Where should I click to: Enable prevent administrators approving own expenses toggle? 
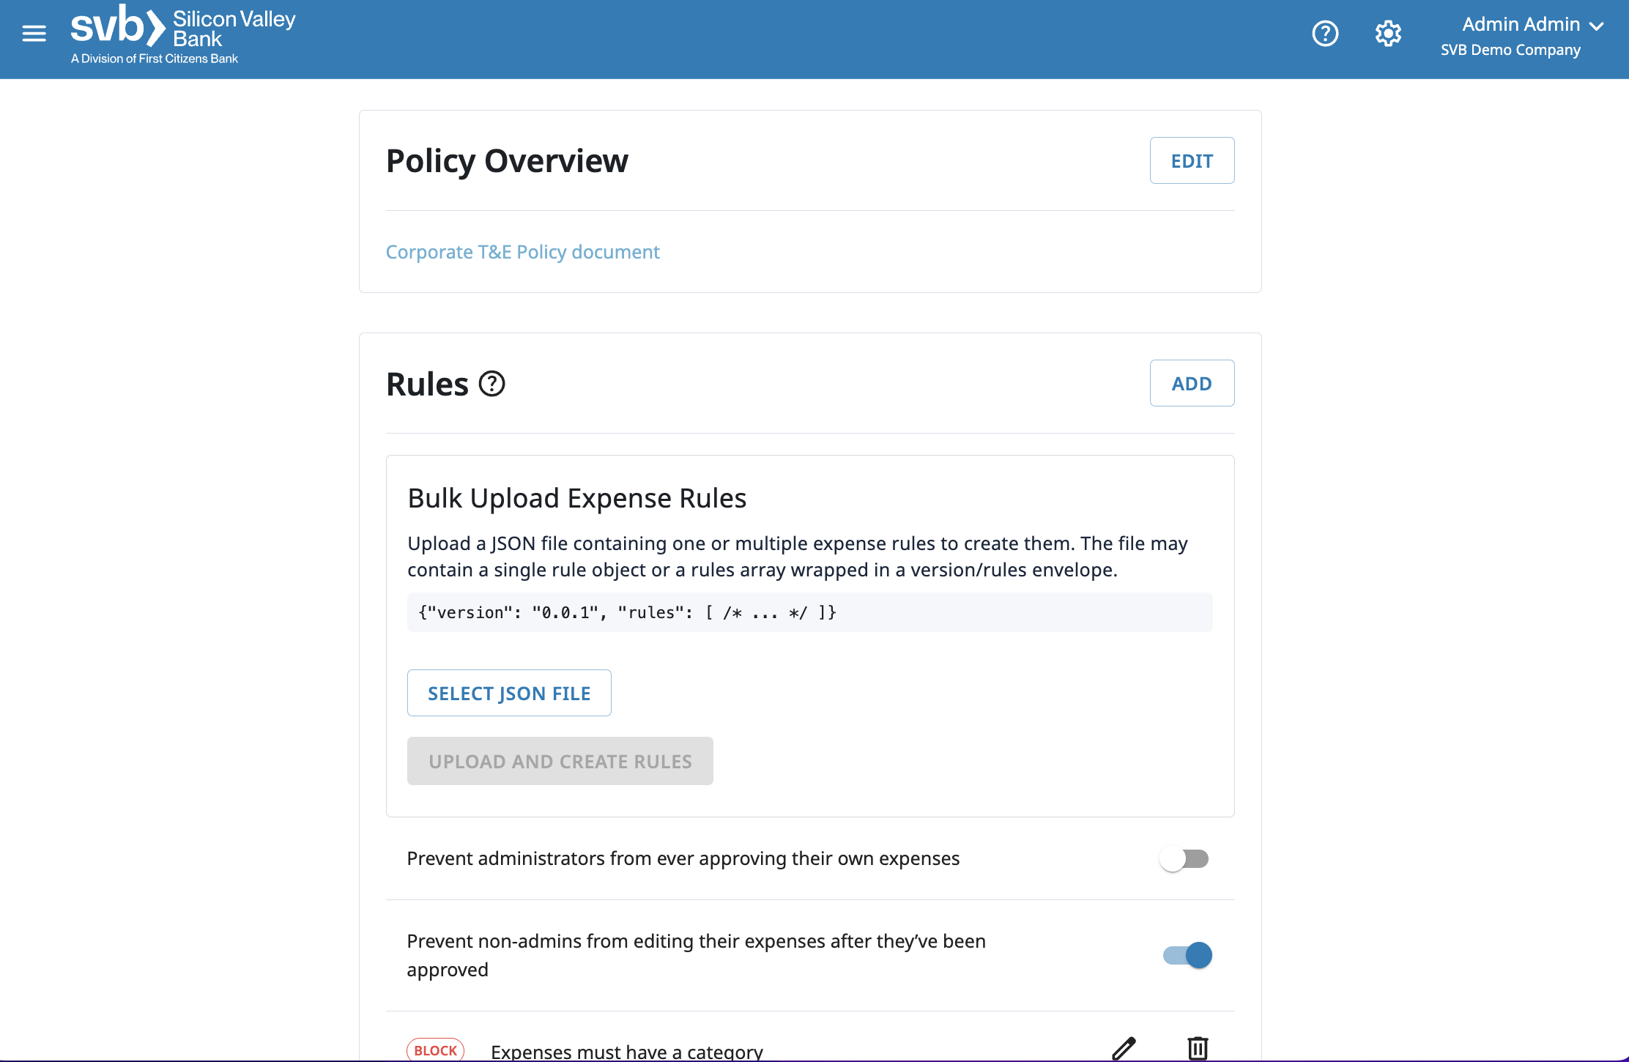click(x=1184, y=858)
